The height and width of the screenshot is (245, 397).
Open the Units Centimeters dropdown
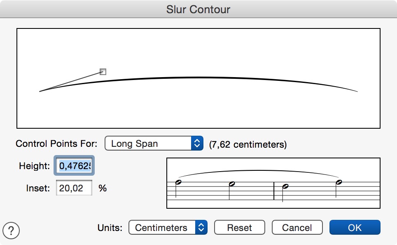pyautogui.click(x=168, y=228)
